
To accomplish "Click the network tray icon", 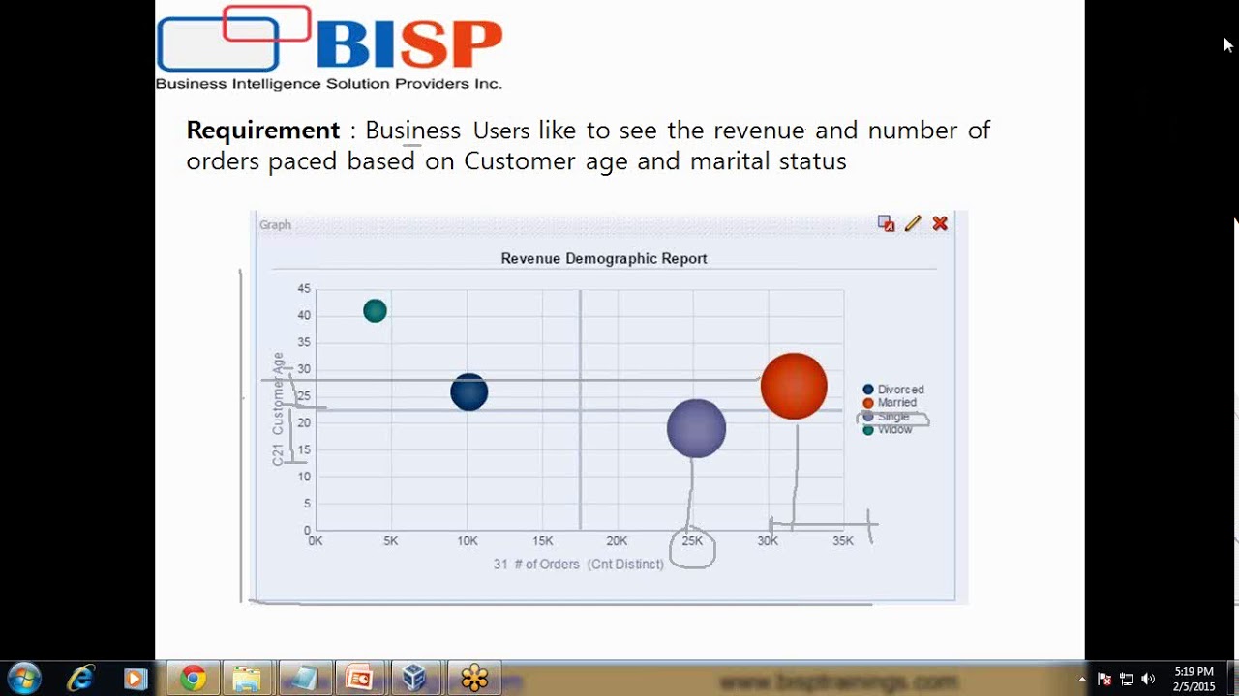I will pyautogui.click(x=1127, y=679).
